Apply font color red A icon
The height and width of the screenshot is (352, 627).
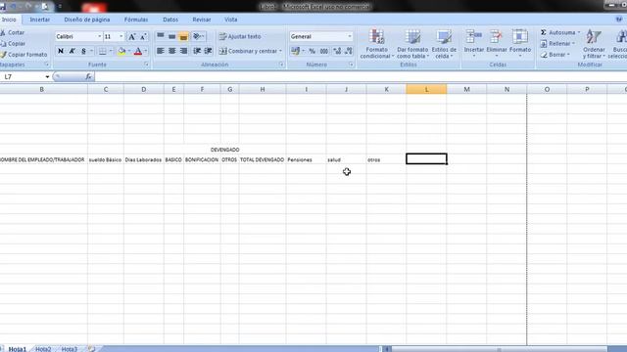coord(138,51)
